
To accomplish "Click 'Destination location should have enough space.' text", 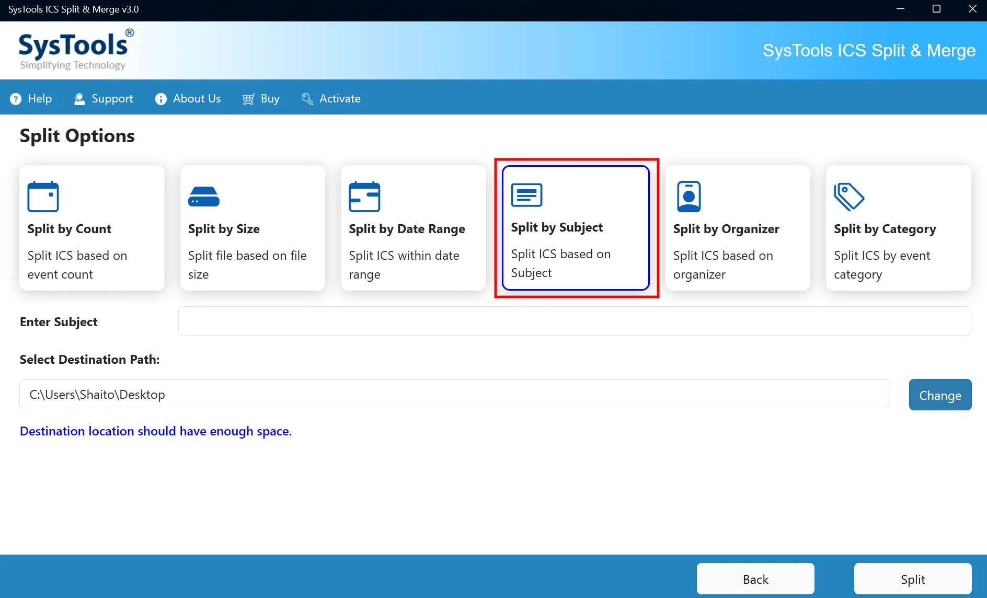I will tap(156, 431).
